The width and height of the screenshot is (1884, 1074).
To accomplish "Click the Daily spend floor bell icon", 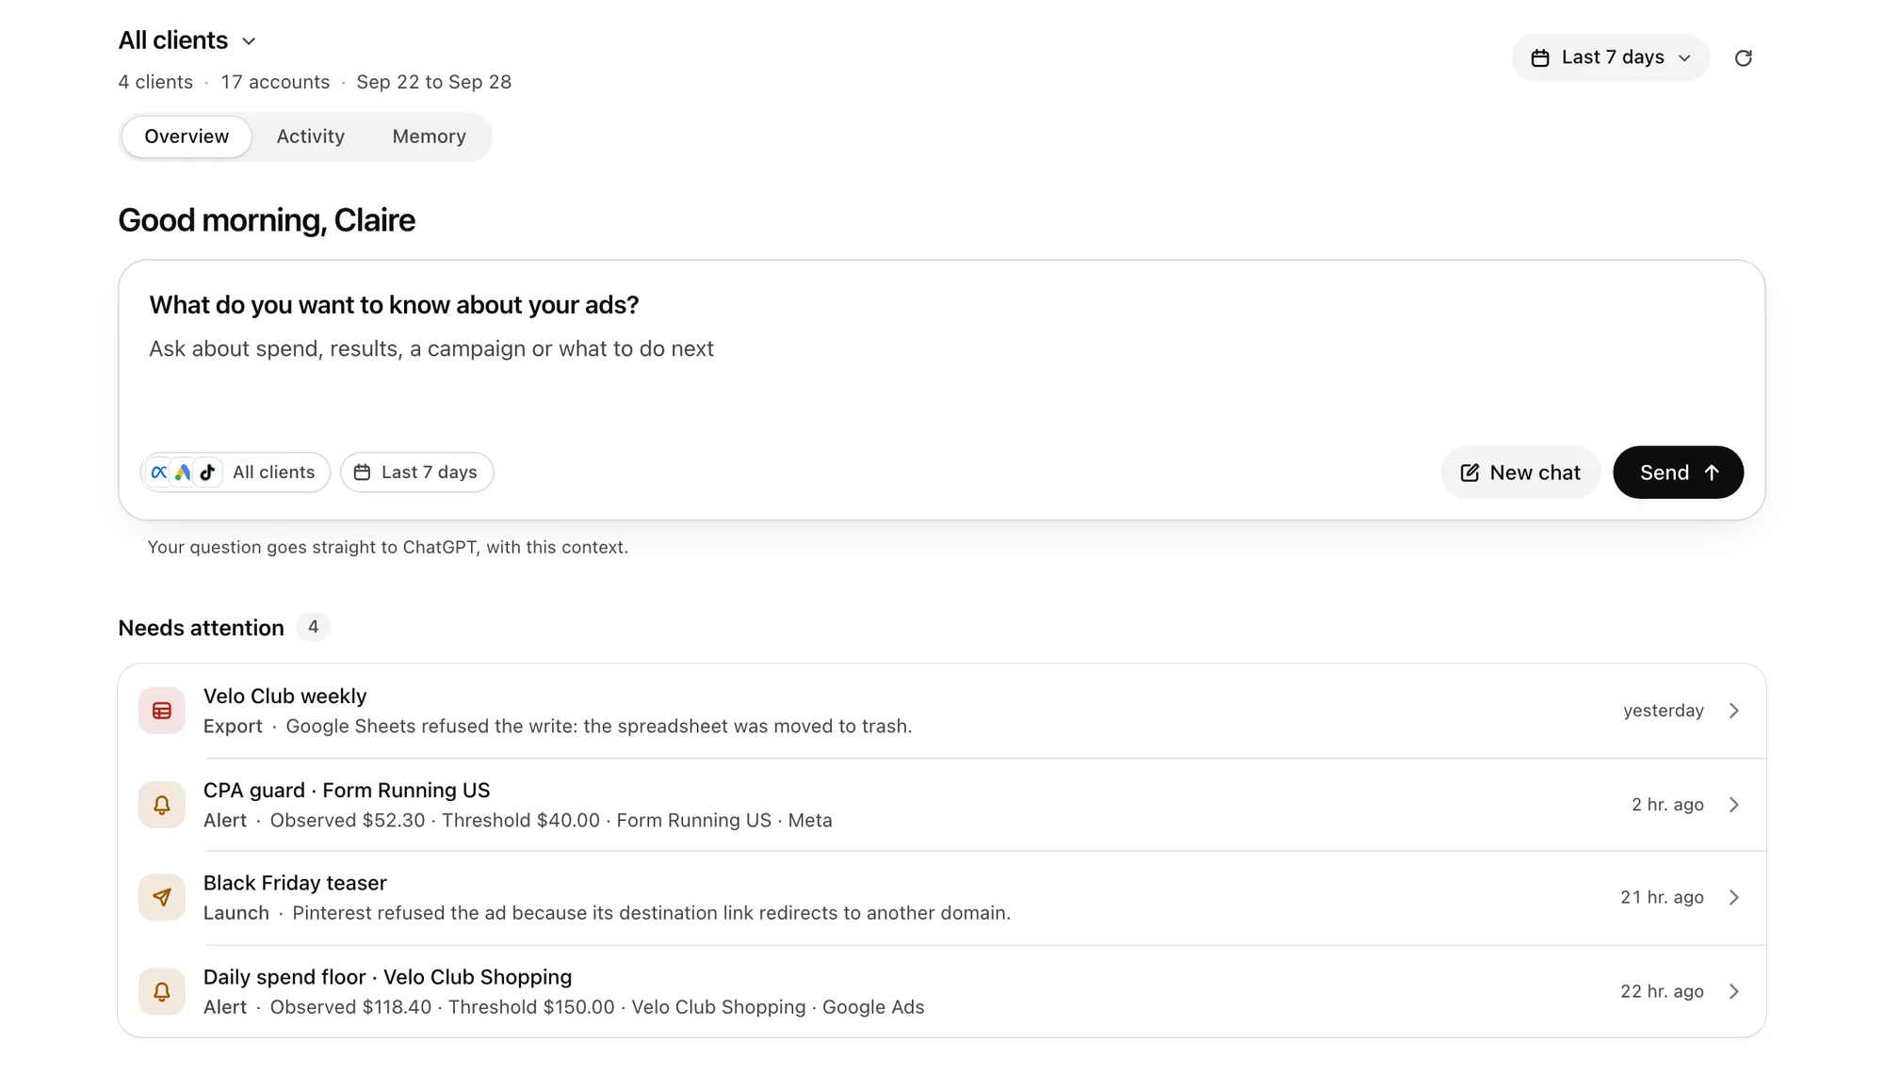I will click(162, 991).
